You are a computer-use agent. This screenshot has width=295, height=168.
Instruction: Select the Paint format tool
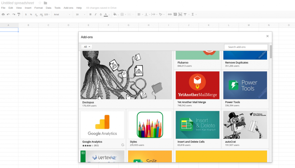click(19, 14)
